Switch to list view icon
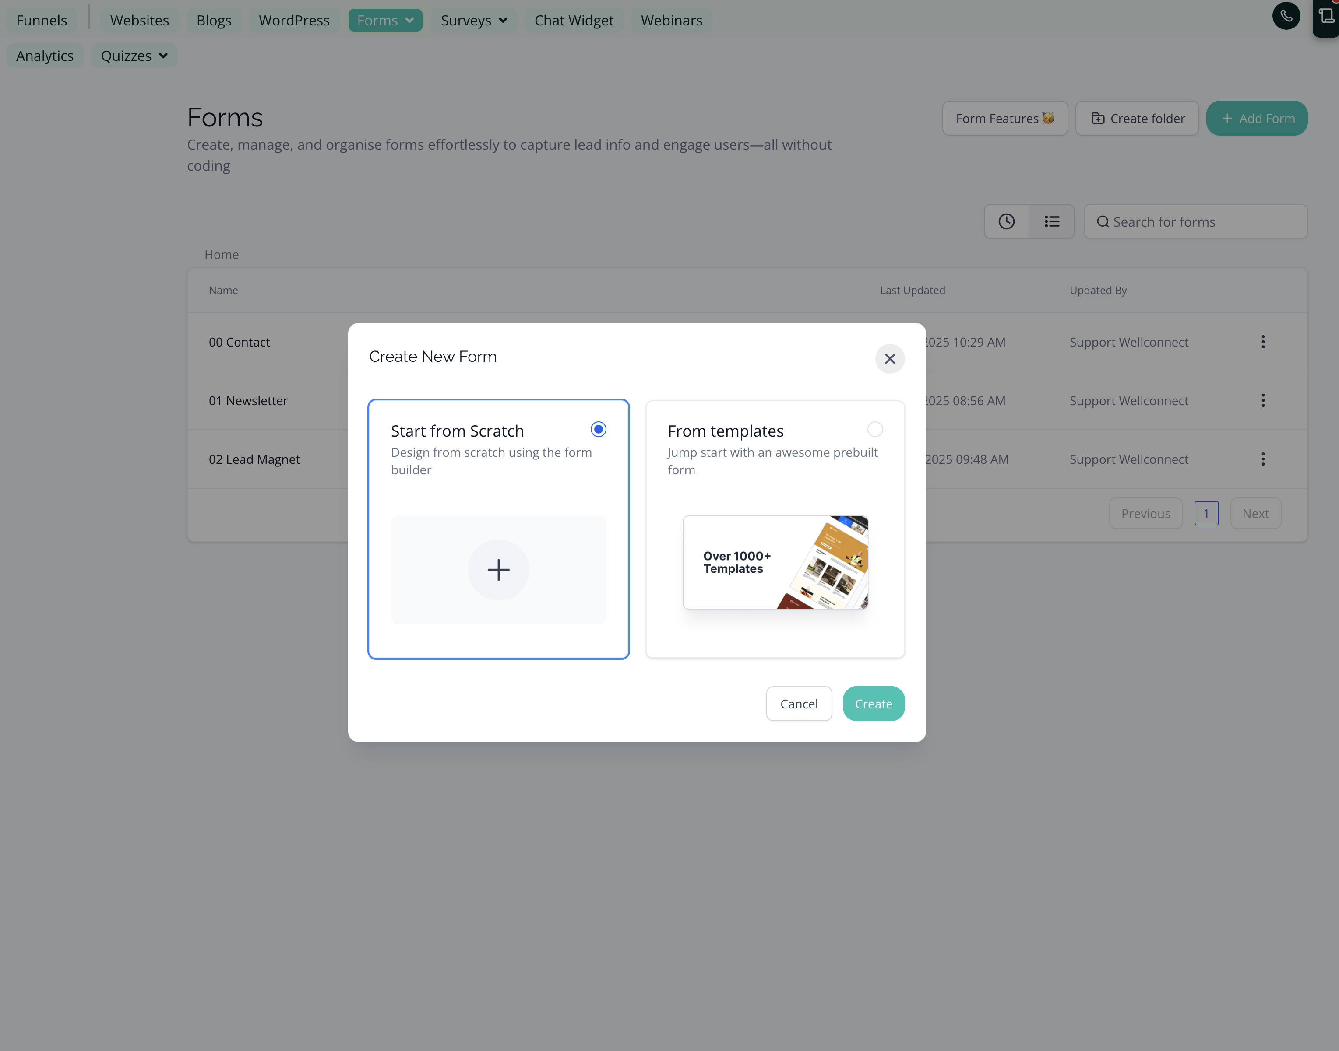This screenshot has height=1051, width=1339. pyautogui.click(x=1051, y=221)
